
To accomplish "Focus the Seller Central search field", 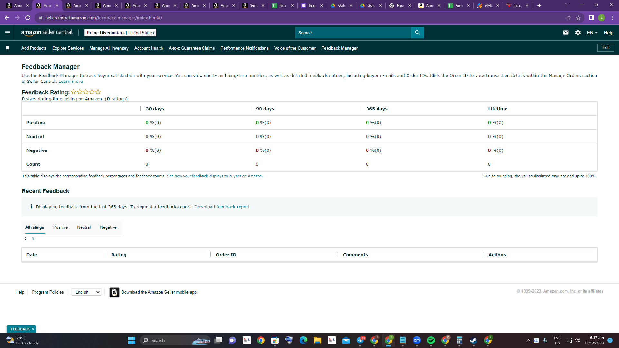I will click(353, 33).
